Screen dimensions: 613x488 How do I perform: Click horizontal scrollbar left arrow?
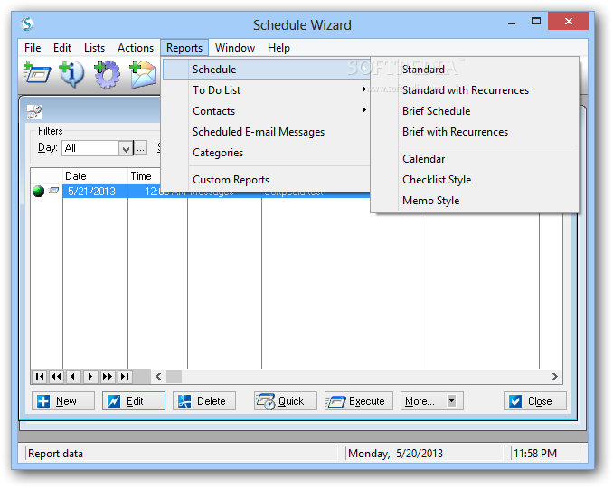click(x=158, y=376)
